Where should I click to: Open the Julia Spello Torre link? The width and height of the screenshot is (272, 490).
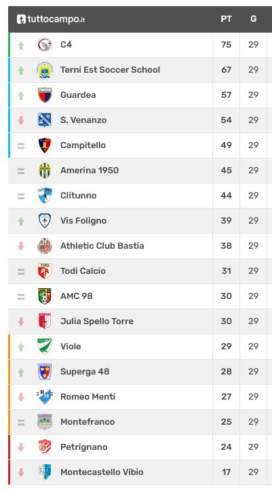point(97,321)
